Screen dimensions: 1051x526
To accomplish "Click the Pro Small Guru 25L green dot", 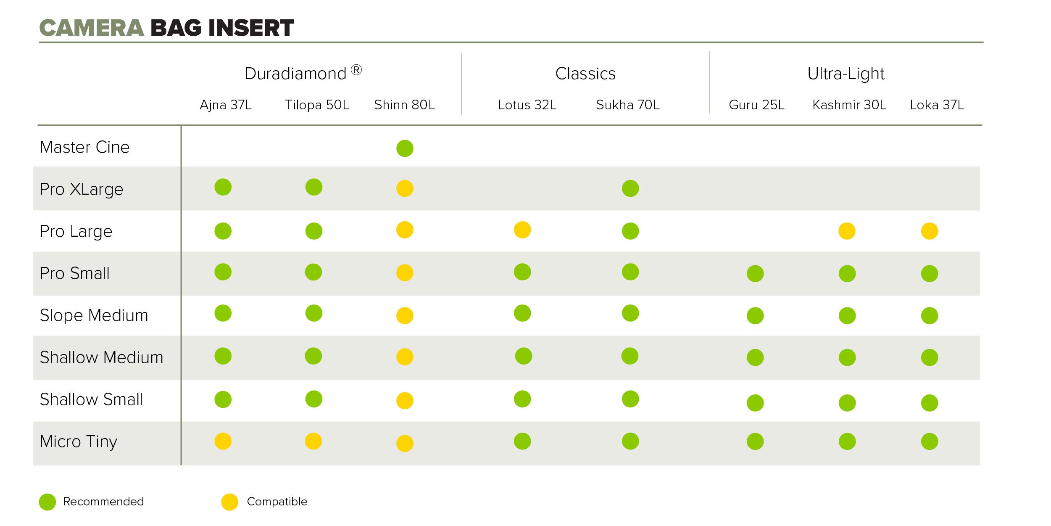I will pos(755,274).
